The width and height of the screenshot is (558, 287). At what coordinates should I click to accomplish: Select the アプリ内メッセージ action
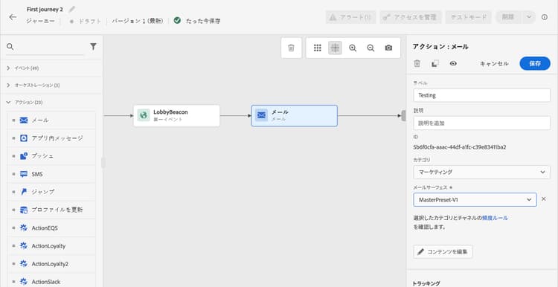point(51,138)
